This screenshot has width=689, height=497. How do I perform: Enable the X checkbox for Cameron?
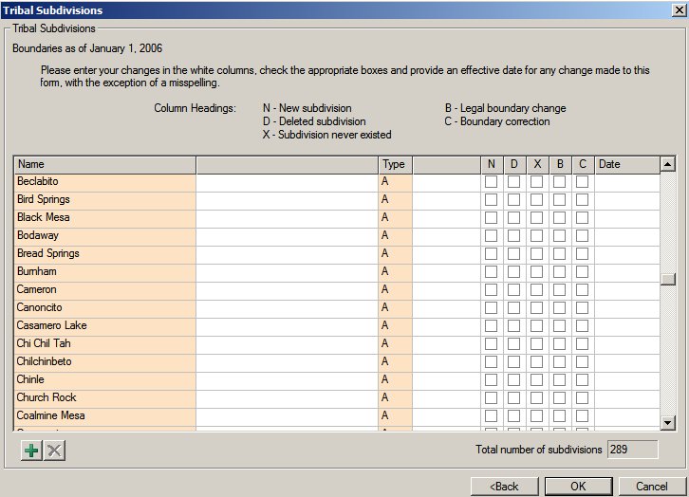point(536,290)
